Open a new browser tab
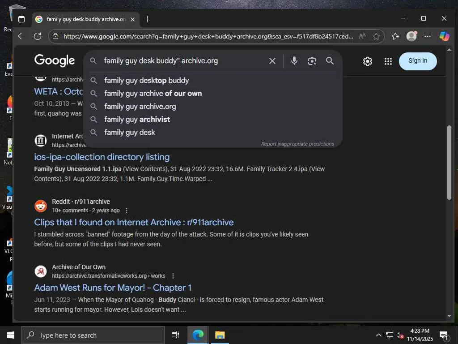The width and height of the screenshot is (458, 344). [x=148, y=19]
